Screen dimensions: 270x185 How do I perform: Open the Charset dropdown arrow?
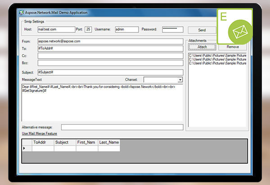pos(180,80)
